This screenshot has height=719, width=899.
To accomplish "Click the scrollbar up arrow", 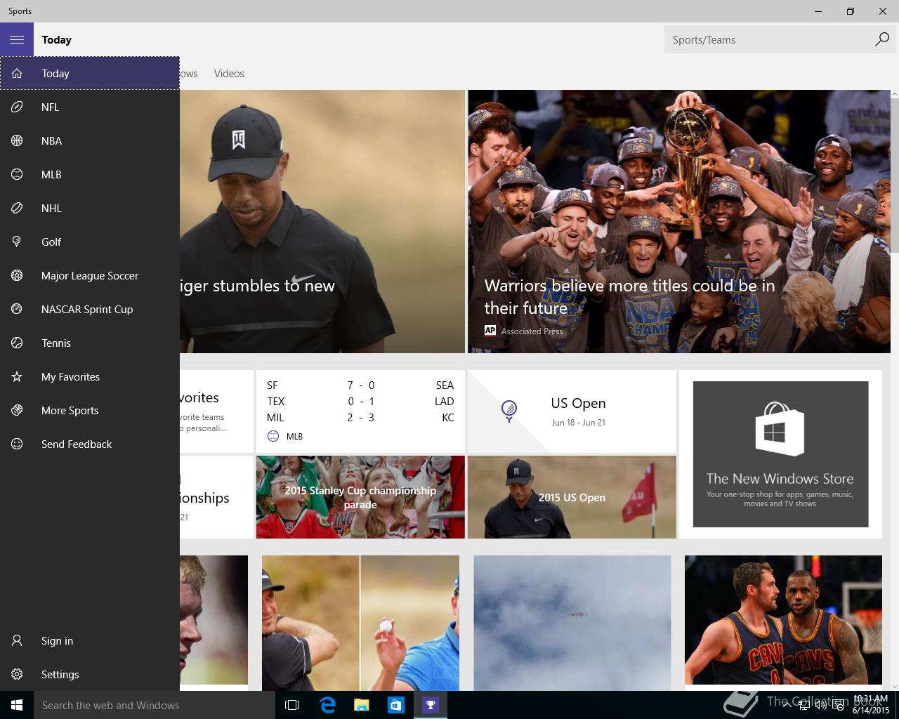I will coord(895,94).
